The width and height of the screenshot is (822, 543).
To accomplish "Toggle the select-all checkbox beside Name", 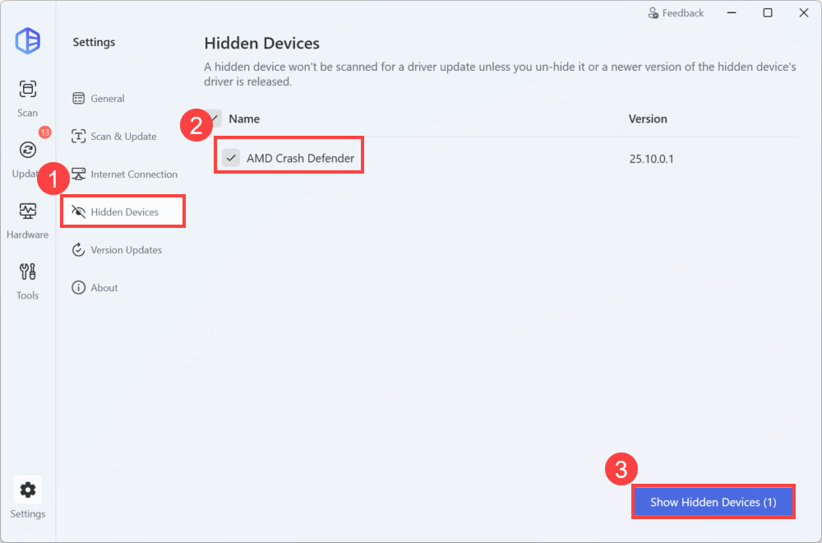I will 213,118.
